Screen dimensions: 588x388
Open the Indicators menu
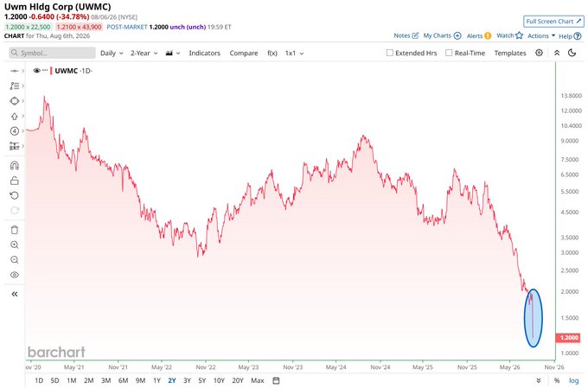click(204, 54)
